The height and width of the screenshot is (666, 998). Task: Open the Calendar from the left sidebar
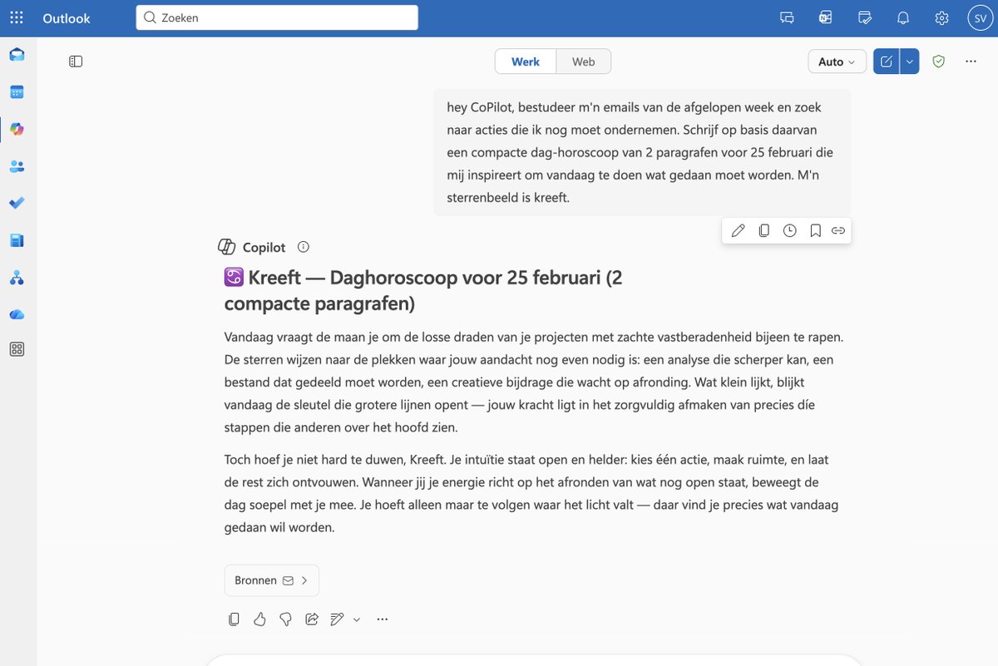(17, 91)
